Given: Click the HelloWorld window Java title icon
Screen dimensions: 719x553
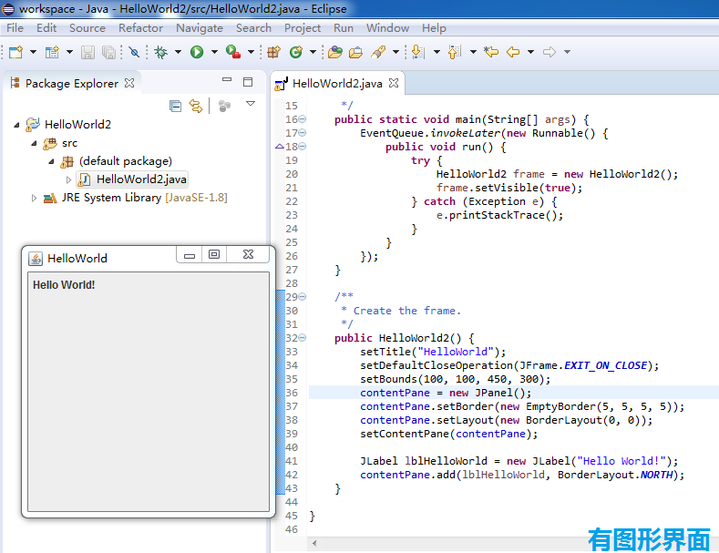Looking at the screenshot, I should click(36, 259).
